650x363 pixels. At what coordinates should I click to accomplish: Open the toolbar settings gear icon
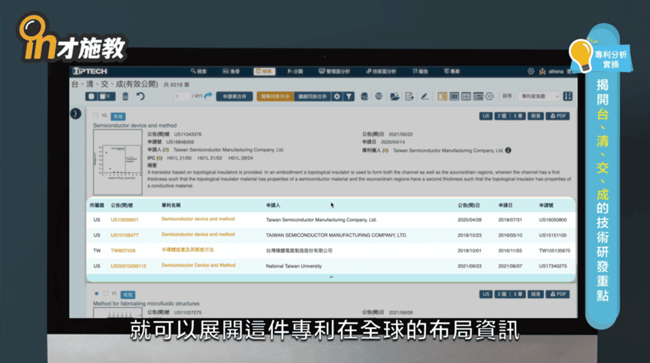(337, 96)
